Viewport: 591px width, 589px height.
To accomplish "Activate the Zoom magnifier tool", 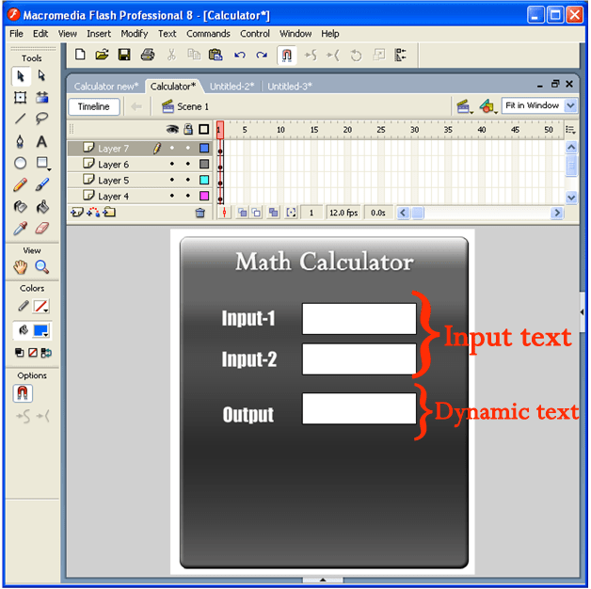I will click(41, 267).
